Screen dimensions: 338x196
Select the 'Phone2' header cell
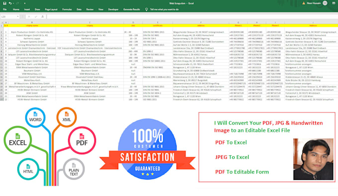[x=257, y=25]
